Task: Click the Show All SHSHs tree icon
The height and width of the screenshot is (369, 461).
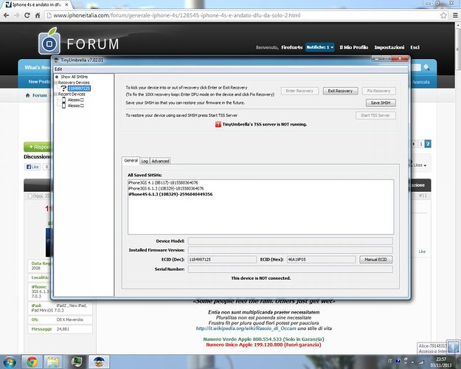Action: [58, 77]
